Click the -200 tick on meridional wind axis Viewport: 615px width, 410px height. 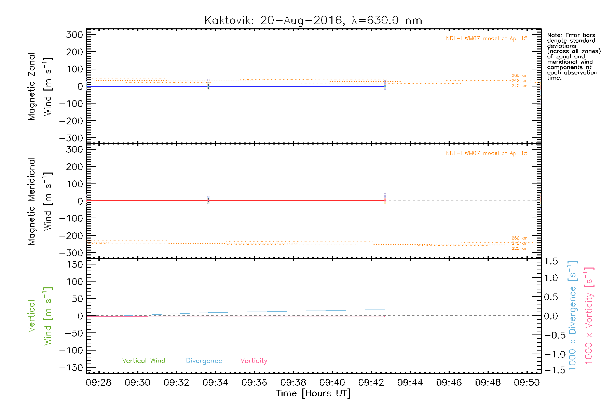pyautogui.click(x=71, y=236)
